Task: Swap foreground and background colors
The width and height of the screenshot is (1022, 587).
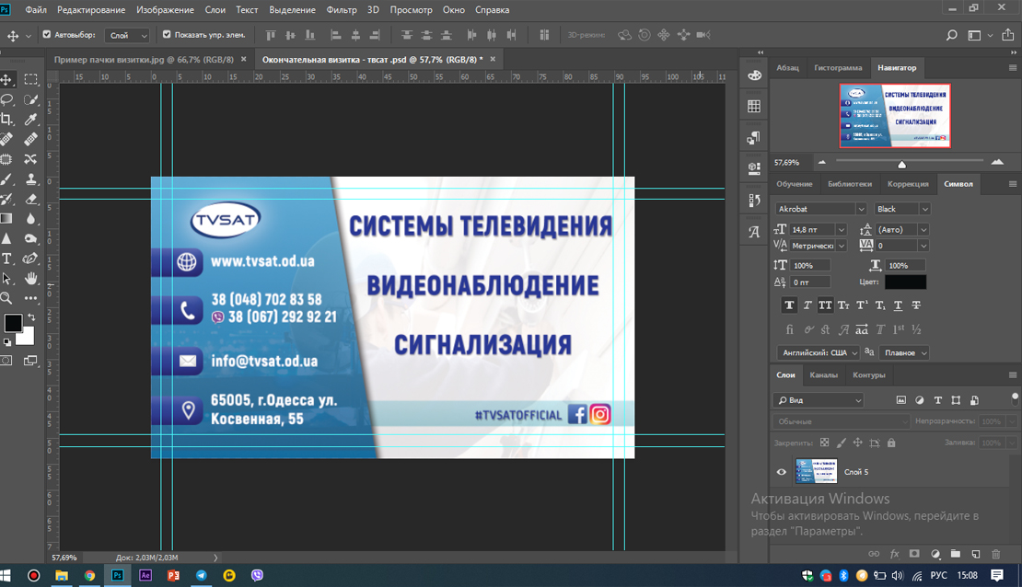Action: pos(30,317)
